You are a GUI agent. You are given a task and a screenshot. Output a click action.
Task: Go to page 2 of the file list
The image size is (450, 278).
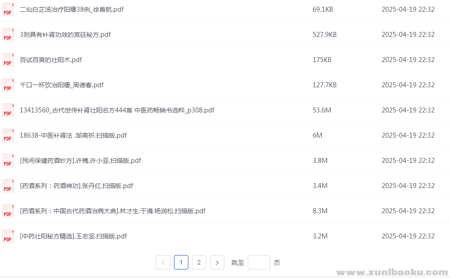(199, 262)
